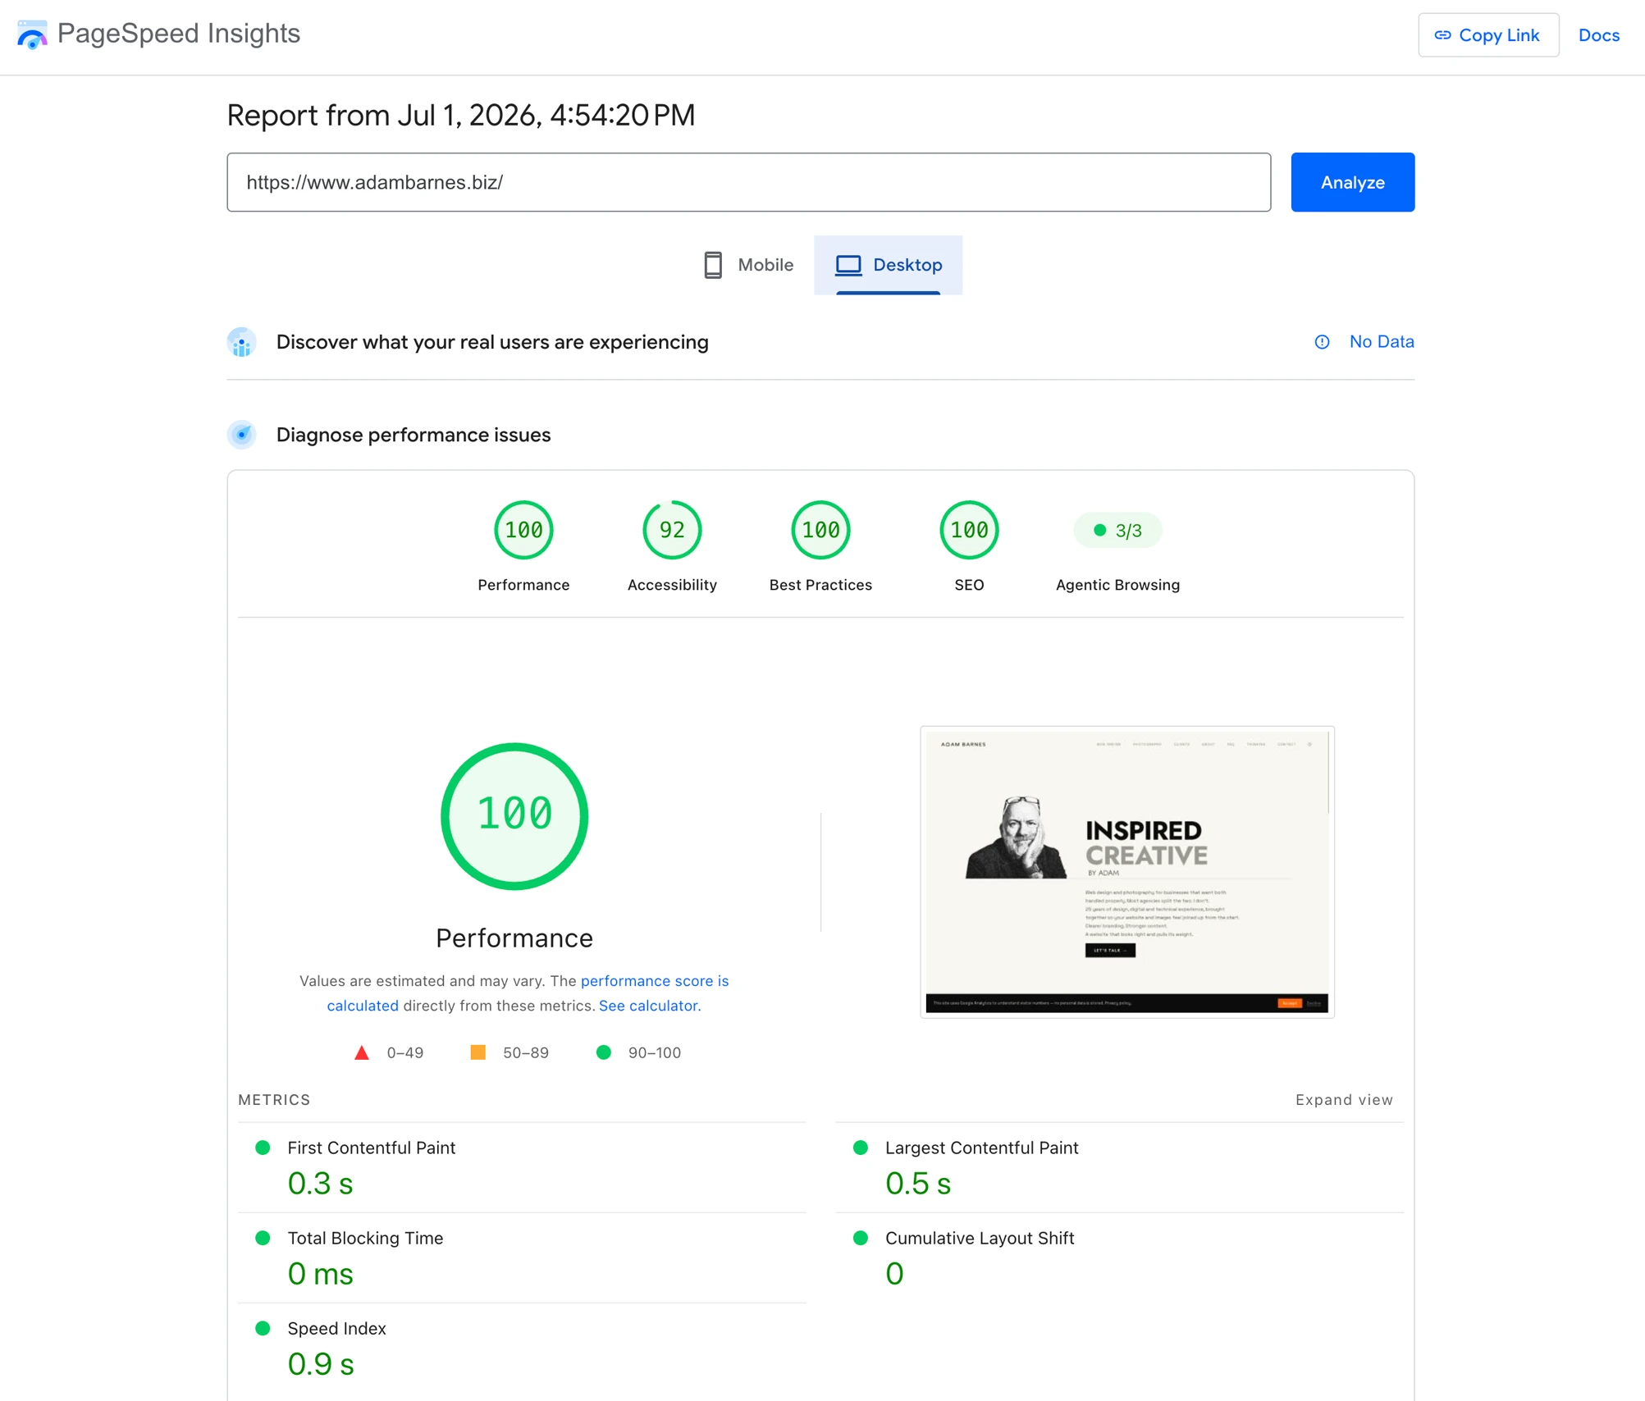The height and width of the screenshot is (1401, 1645).
Task: Click green dot beside Cumulative Layout Shift
Action: [860, 1238]
